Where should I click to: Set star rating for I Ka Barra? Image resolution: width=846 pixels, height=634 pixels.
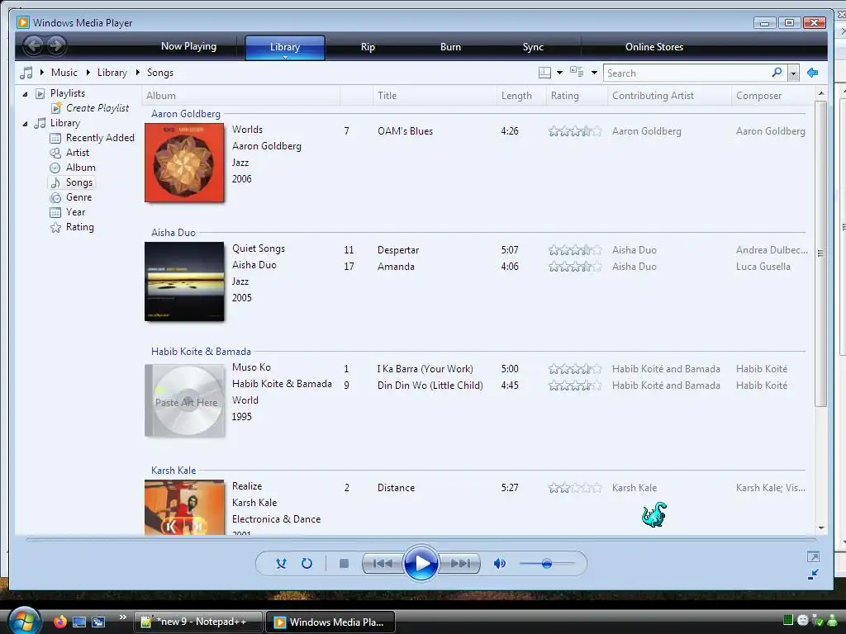(x=575, y=369)
